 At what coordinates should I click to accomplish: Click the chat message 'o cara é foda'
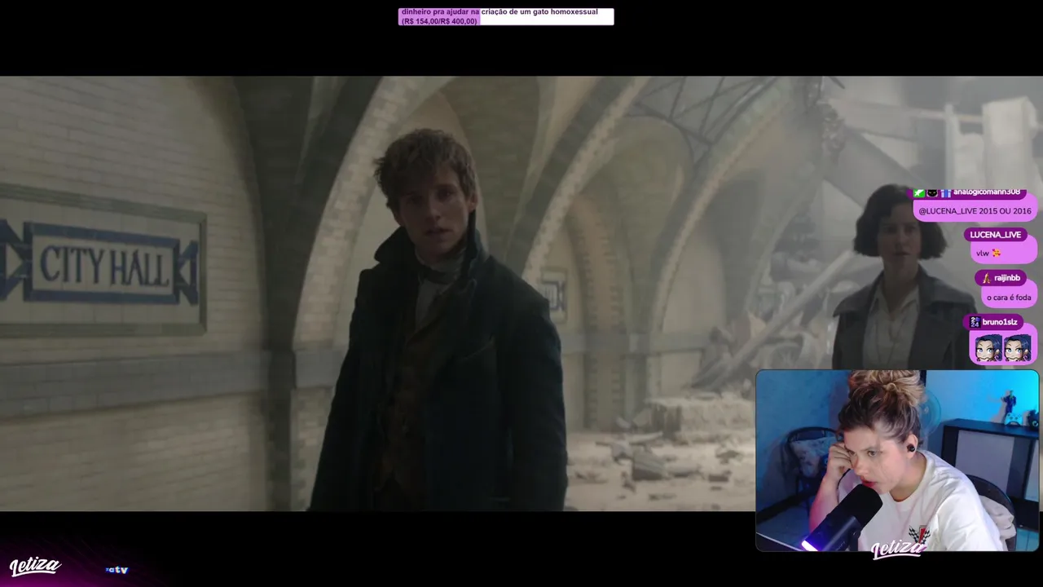tap(1009, 298)
